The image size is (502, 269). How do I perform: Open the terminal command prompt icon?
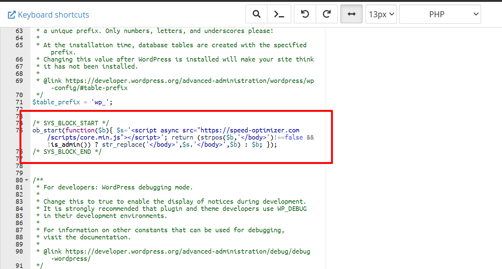(x=279, y=14)
